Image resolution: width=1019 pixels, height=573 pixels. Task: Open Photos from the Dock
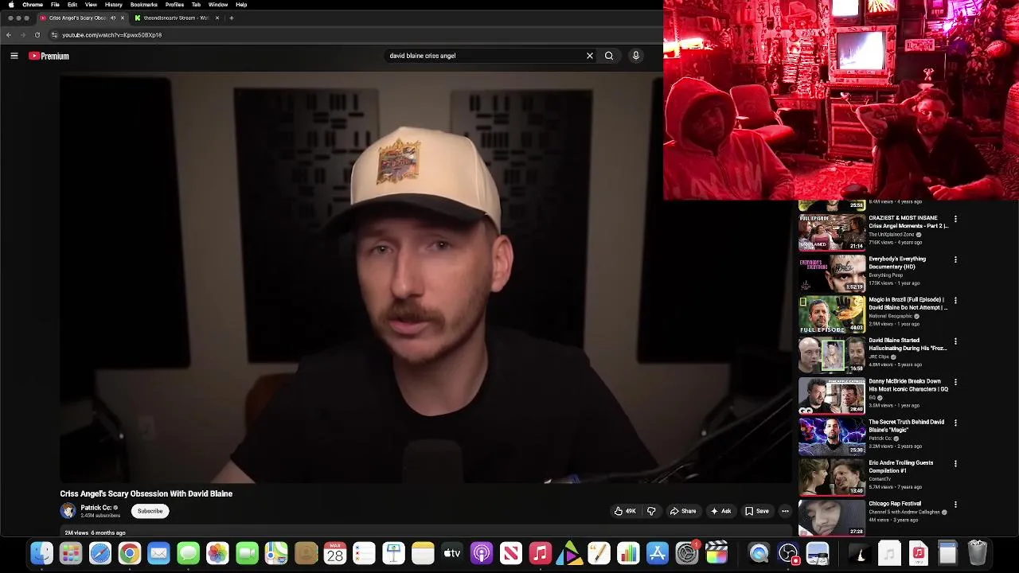(217, 553)
